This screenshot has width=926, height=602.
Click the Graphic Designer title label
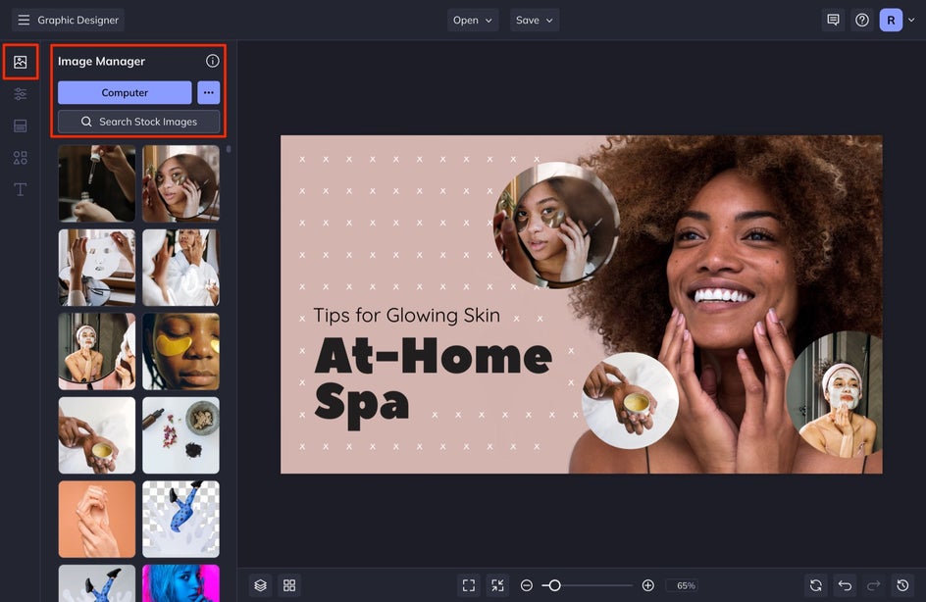(77, 20)
